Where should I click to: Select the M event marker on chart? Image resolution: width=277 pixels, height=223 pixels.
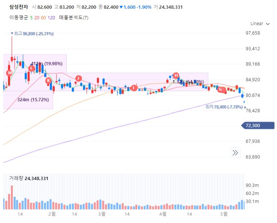click(x=9, y=73)
